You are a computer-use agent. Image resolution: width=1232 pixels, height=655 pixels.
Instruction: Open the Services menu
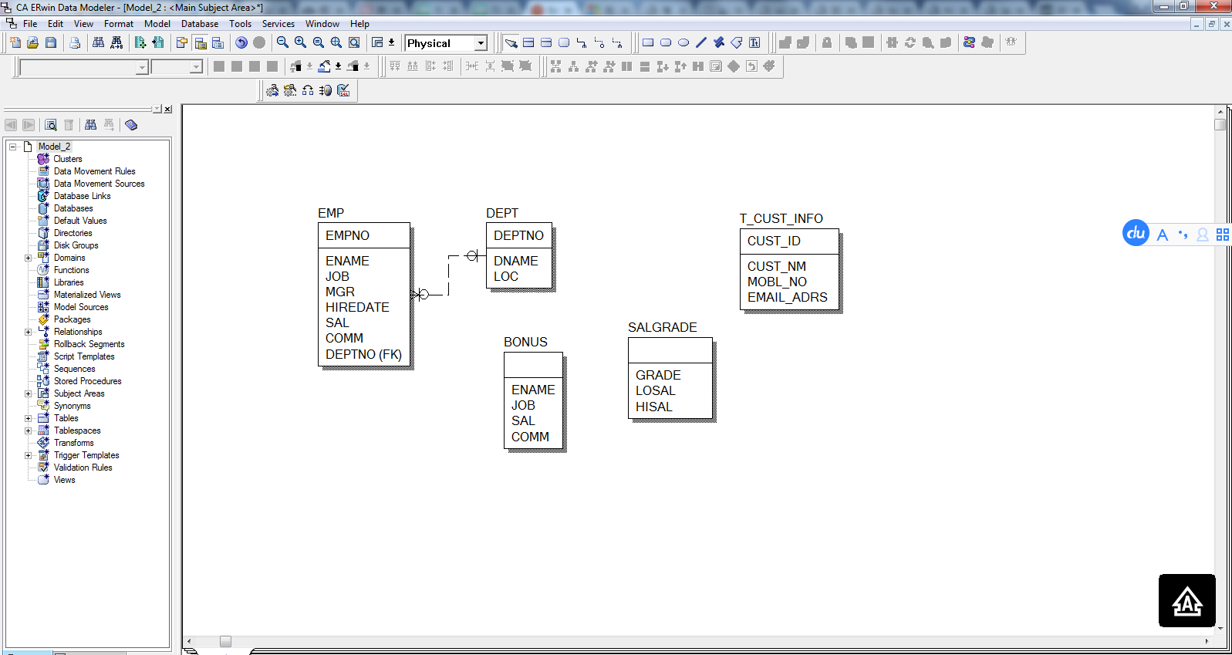click(x=278, y=24)
